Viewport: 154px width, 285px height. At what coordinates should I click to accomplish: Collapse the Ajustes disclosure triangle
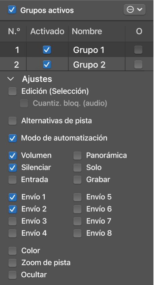click(x=11, y=79)
